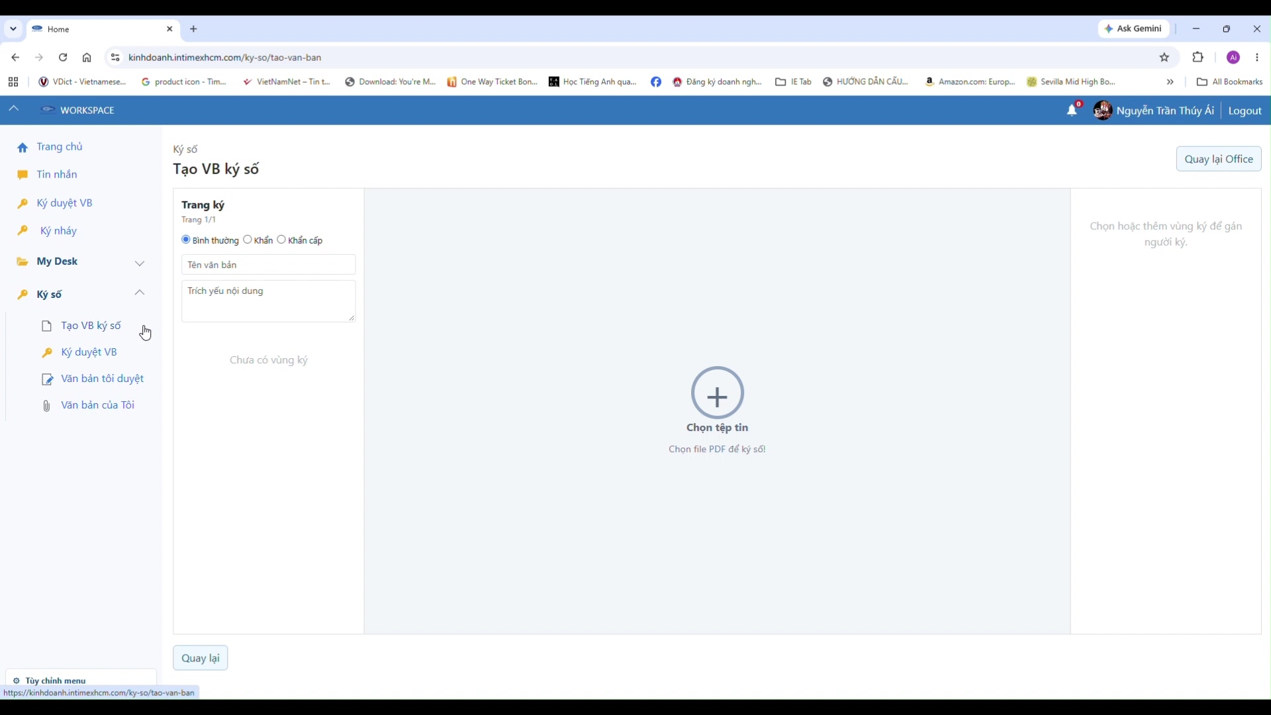
Task: Click the user avatar of Nguyễn Trần Thúy Ái
Action: coord(1103,111)
